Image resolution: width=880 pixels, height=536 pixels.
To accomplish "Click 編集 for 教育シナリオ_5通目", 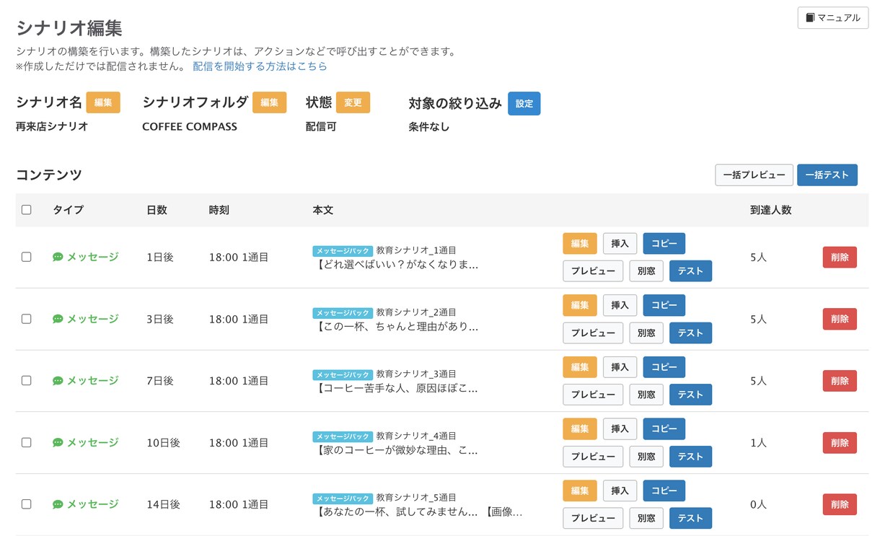I will (x=580, y=491).
